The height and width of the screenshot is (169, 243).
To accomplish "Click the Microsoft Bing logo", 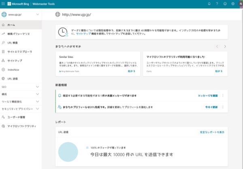I will click(18, 4).
